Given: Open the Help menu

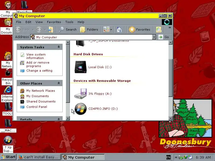Looking at the screenshot, I should click(81, 22).
